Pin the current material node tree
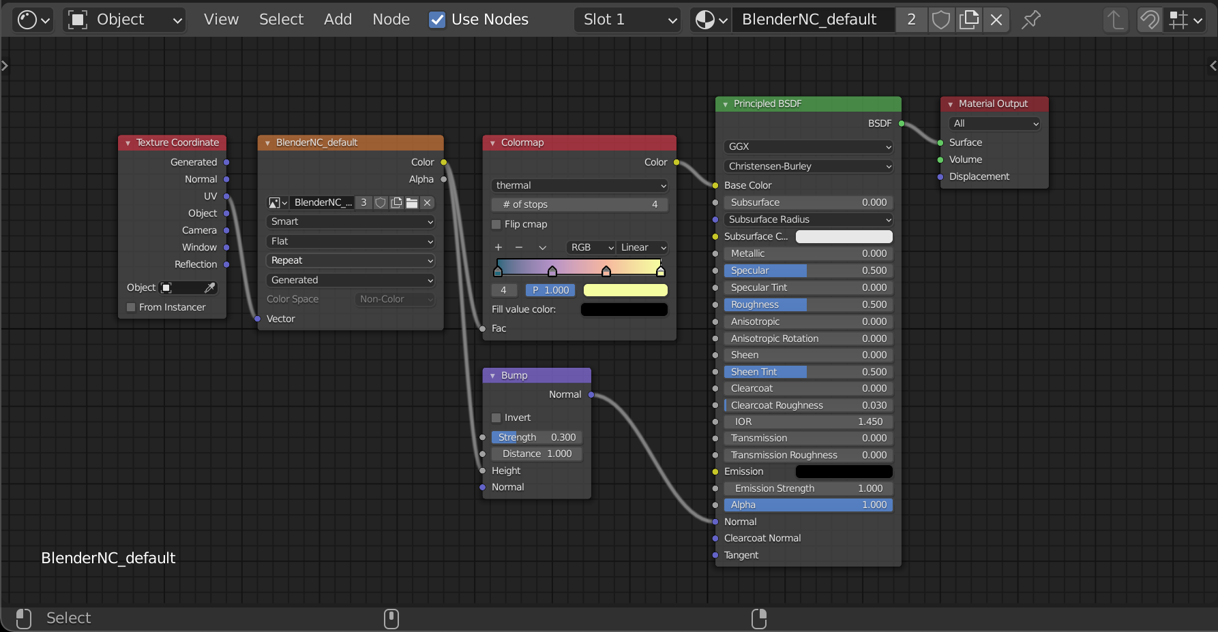Screen dimensions: 1218x632 click(x=1031, y=20)
